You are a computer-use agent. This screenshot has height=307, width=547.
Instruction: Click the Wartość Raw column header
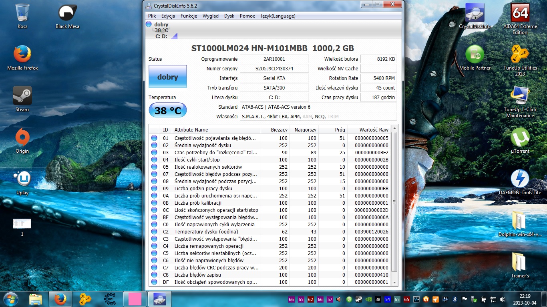click(x=368, y=130)
